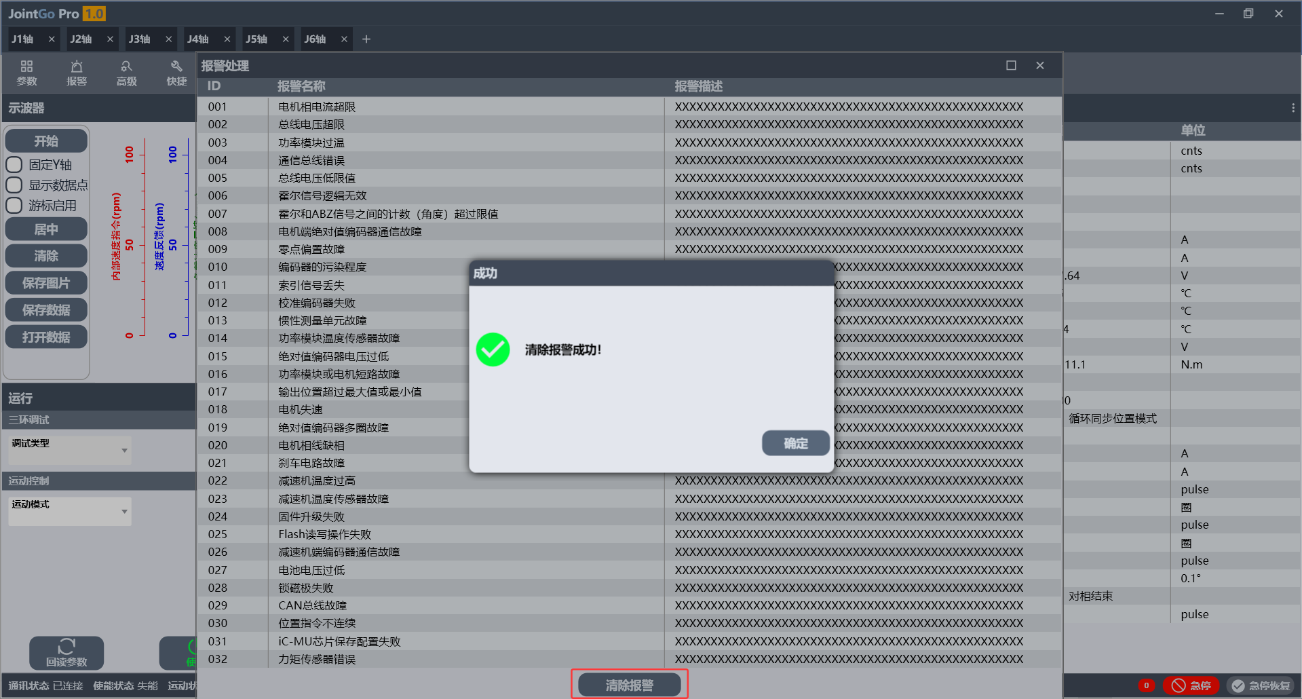The image size is (1302, 699).
Task: Select alarm row 005 总线电压低限值
Action: click(630, 178)
